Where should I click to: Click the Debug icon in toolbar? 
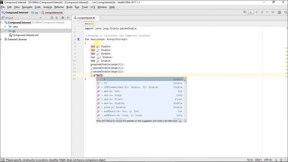(262, 12)
